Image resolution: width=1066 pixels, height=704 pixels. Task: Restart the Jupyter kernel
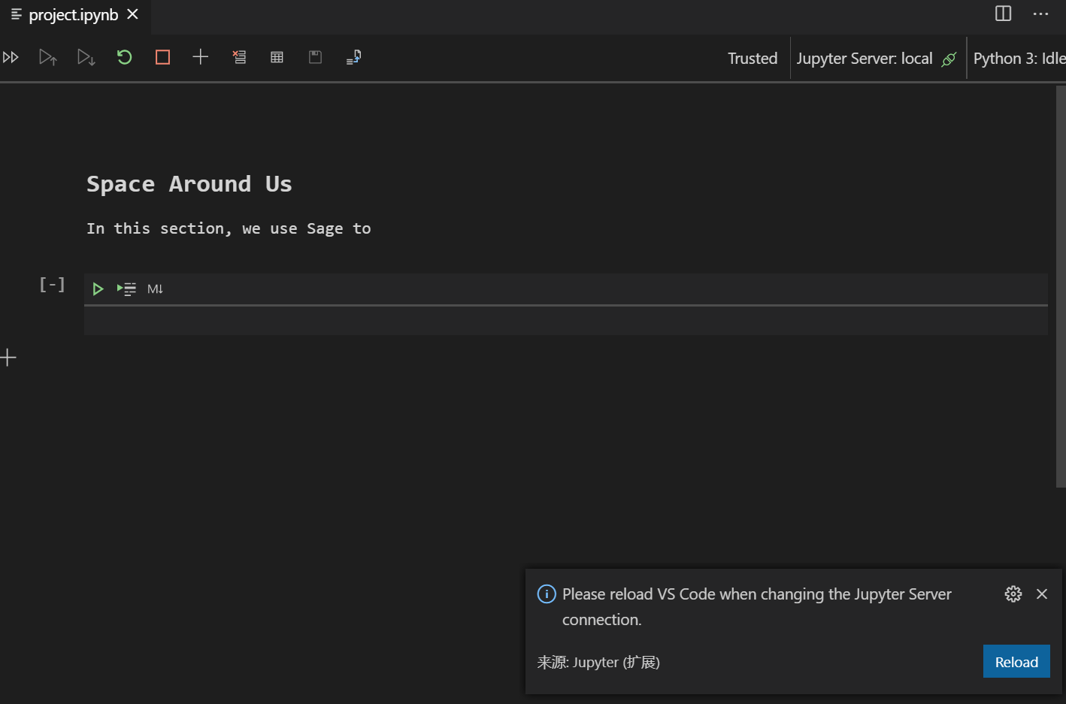coord(124,56)
